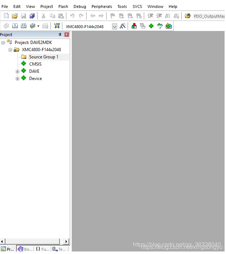Close the Project panel
Viewport: 226px width, 254px height.
point(66,35)
